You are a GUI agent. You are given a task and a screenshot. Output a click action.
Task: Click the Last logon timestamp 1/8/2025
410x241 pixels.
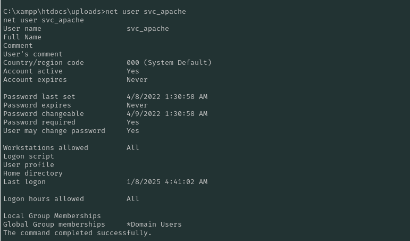click(x=167, y=181)
